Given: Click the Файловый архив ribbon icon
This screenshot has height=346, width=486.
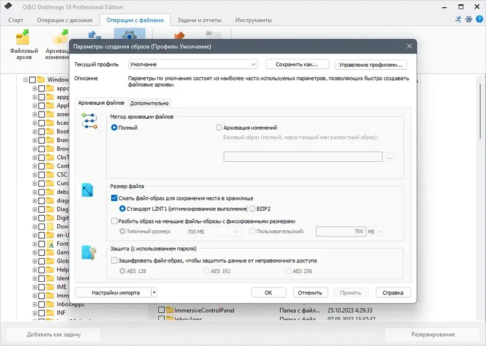Looking at the screenshot, I should 23,38.
